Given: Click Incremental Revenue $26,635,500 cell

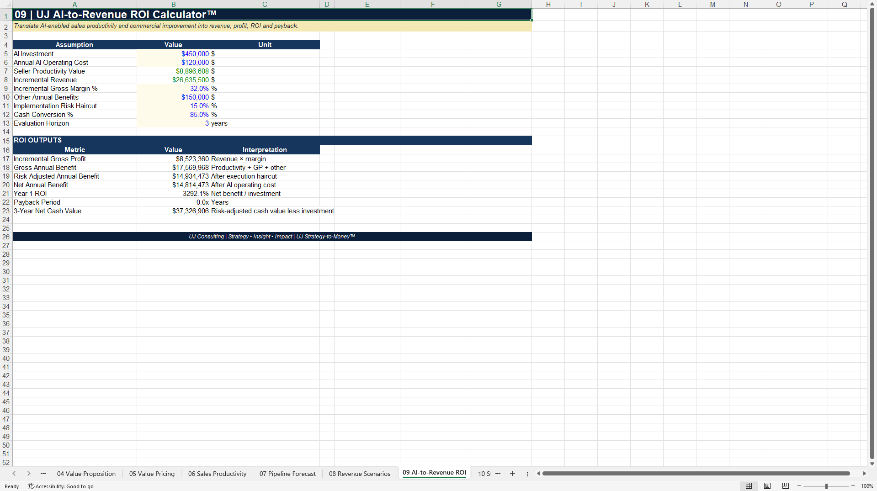Looking at the screenshot, I should pyautogui.click(x=173, y=80).
